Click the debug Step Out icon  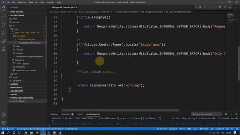[215, 7]
